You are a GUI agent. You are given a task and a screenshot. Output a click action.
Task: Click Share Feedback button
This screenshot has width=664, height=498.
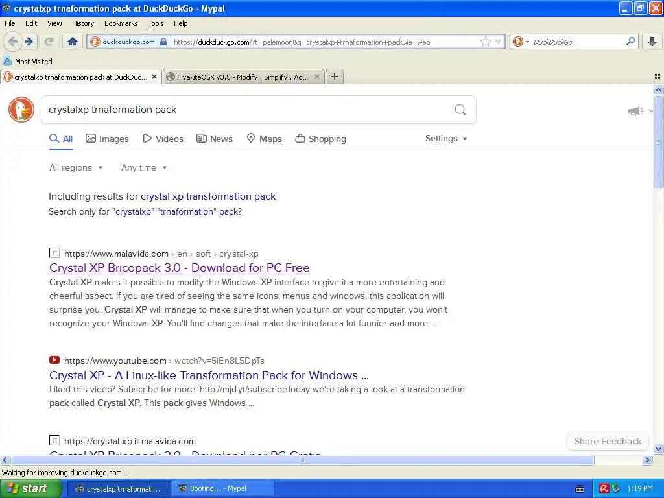coord(608,441)
